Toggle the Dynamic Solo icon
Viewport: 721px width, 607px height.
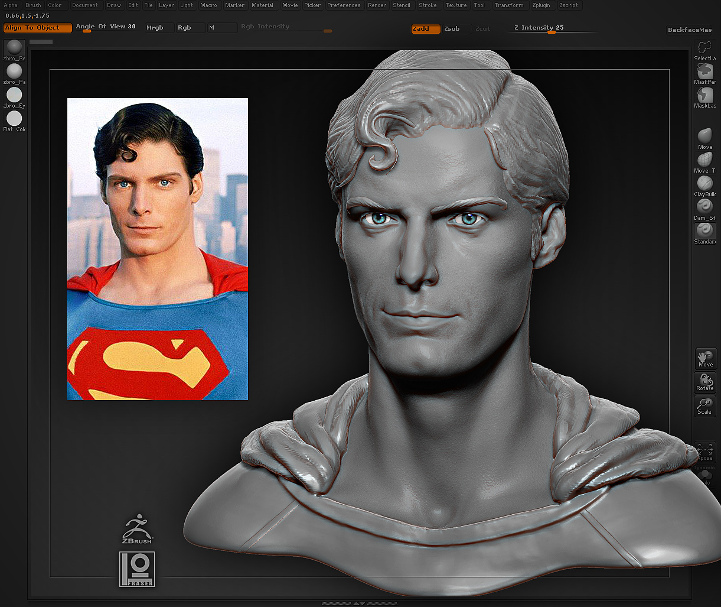(705, 475)
